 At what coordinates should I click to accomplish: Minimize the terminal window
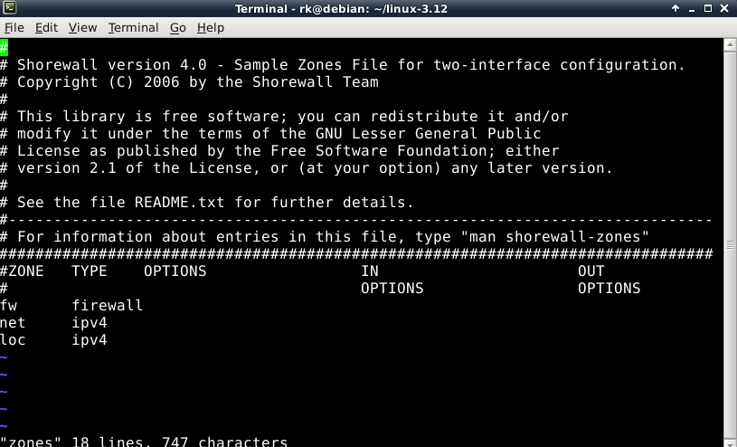click(692, 8)
